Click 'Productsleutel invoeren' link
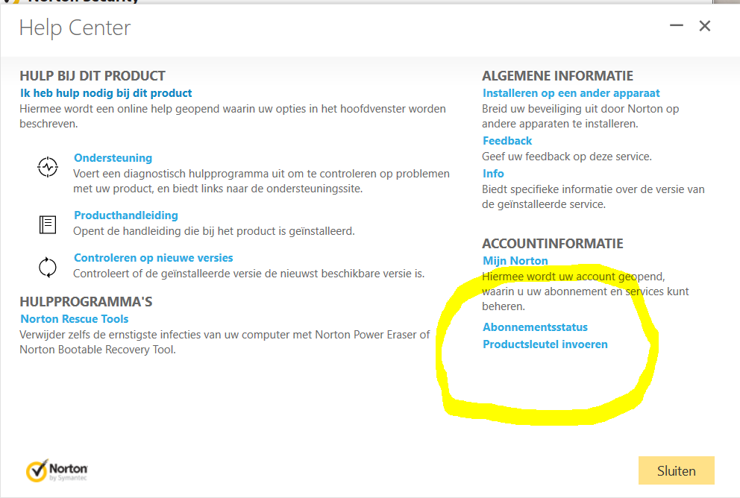 545,344
